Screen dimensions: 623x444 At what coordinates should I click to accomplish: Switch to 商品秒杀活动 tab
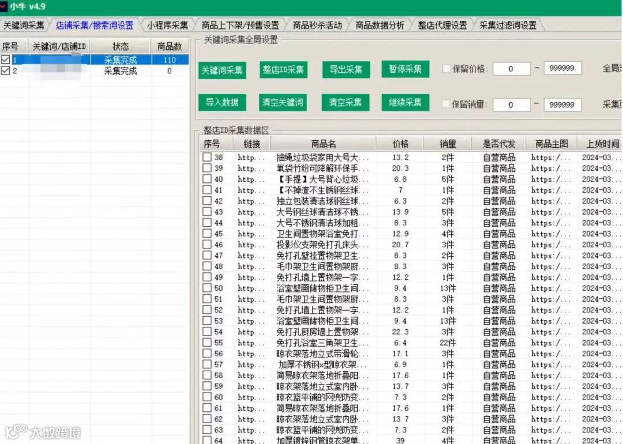coord(317,25)
